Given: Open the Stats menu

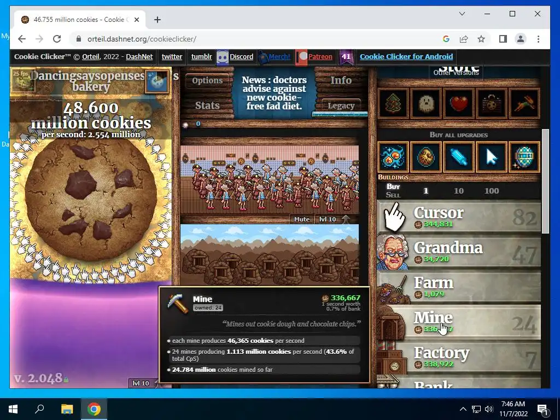Looking at the screenshot, I should [207, 106].
